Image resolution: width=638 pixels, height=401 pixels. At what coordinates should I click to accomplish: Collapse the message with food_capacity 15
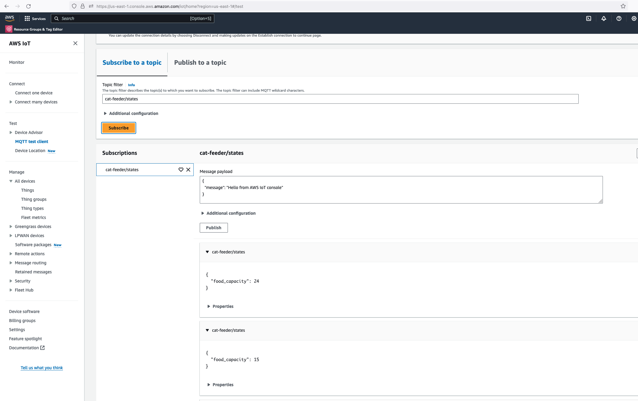pyautogui.click(x=207, y=330)
